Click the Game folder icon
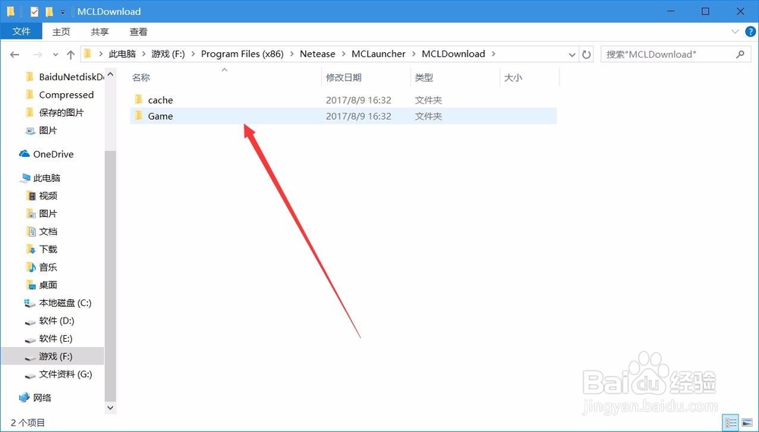 (138, 115)
